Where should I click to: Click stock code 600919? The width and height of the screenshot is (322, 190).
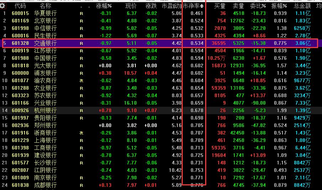tap(20, 51)
